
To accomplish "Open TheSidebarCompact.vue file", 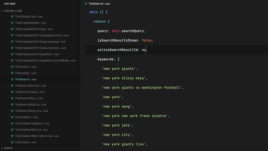I will 32,123.
